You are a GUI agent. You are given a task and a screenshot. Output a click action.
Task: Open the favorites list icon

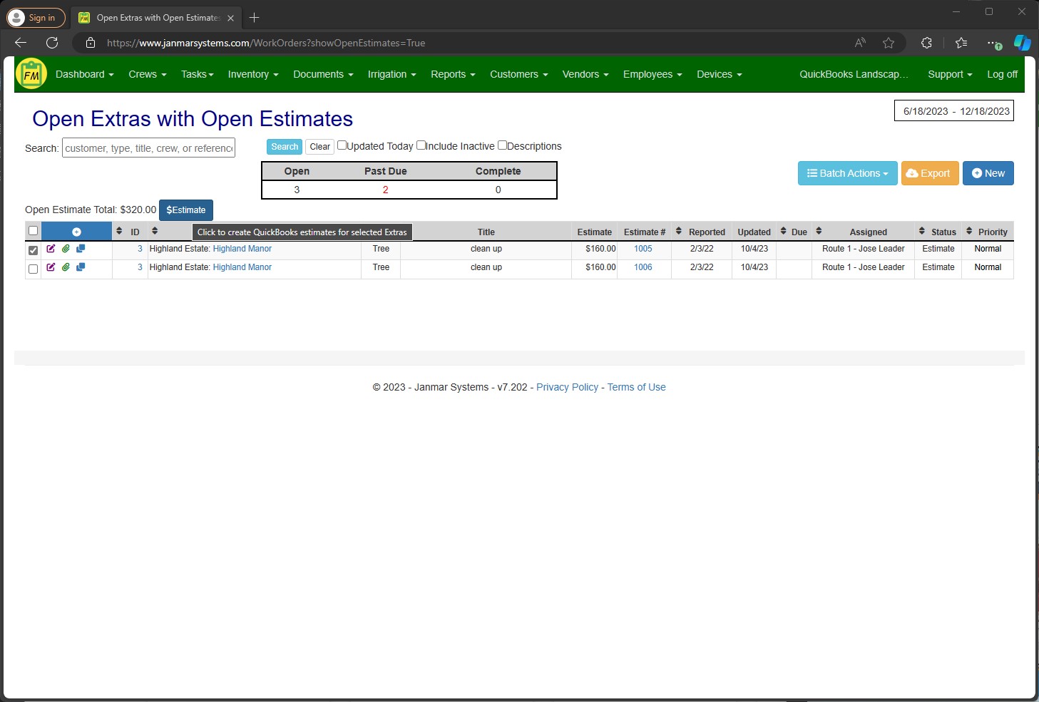pyautogui.click(x=961, y=43)
